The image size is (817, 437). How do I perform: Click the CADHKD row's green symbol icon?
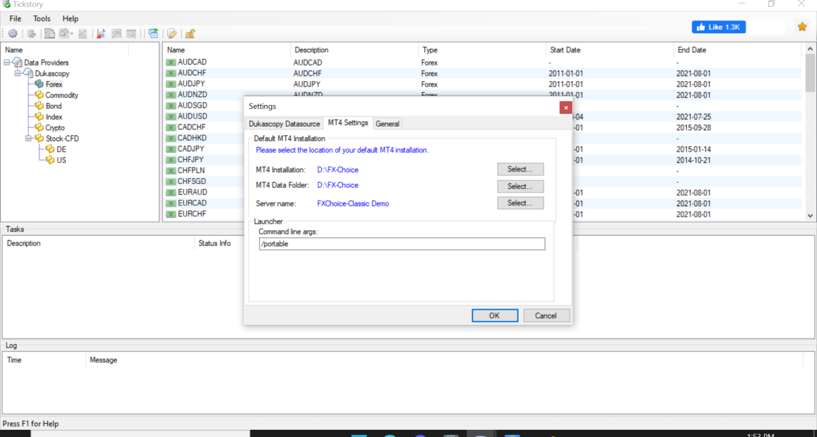pyautogui.click(x=171, y=138)
